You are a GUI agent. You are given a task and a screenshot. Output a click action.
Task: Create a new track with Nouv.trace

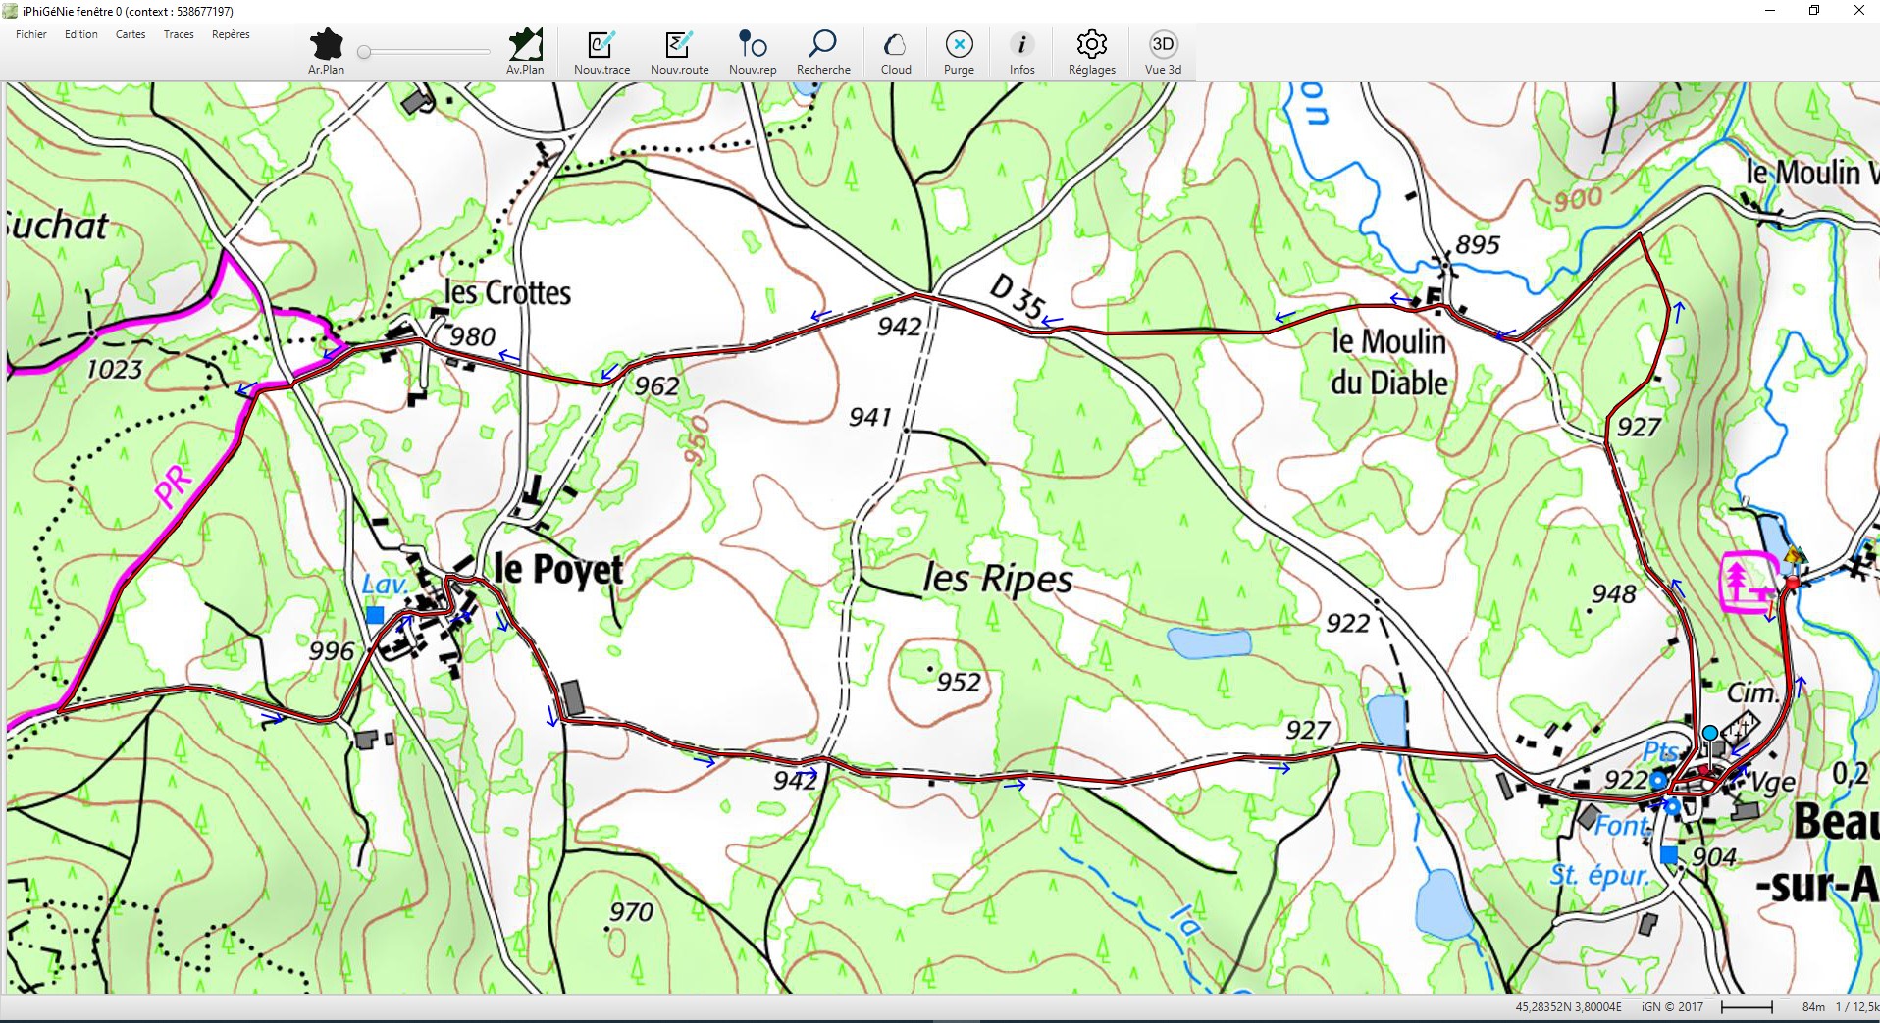pyautogui.click(x=601, y=45)
